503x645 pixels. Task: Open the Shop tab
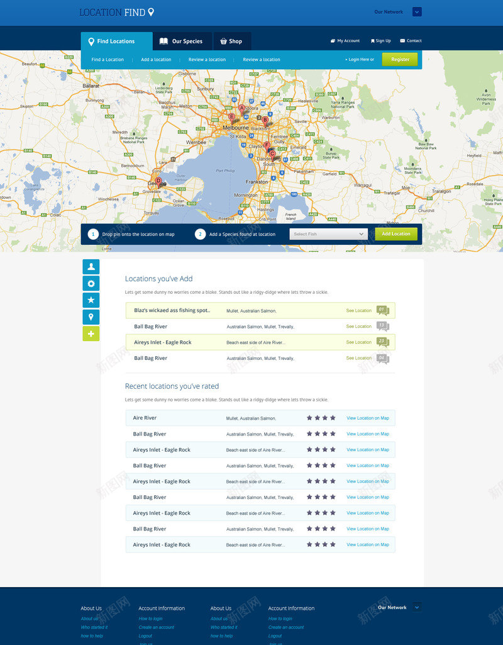click(231, 42)
